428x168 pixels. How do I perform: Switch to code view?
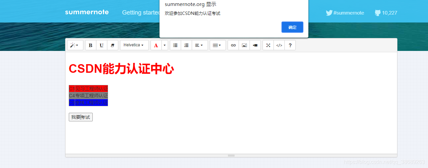point(279,45)
